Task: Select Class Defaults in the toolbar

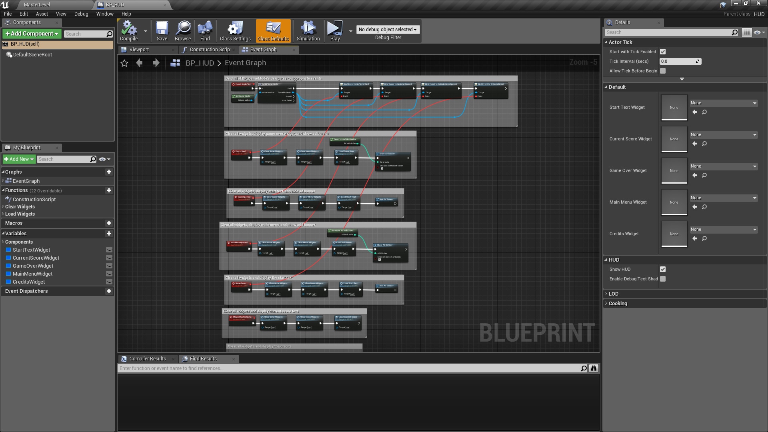Action: (273, 31)
